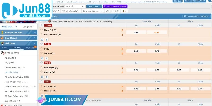Screen dimensions: 212x106
Task: Toggle favorite star for Qatar
Action: pos(41,53)
